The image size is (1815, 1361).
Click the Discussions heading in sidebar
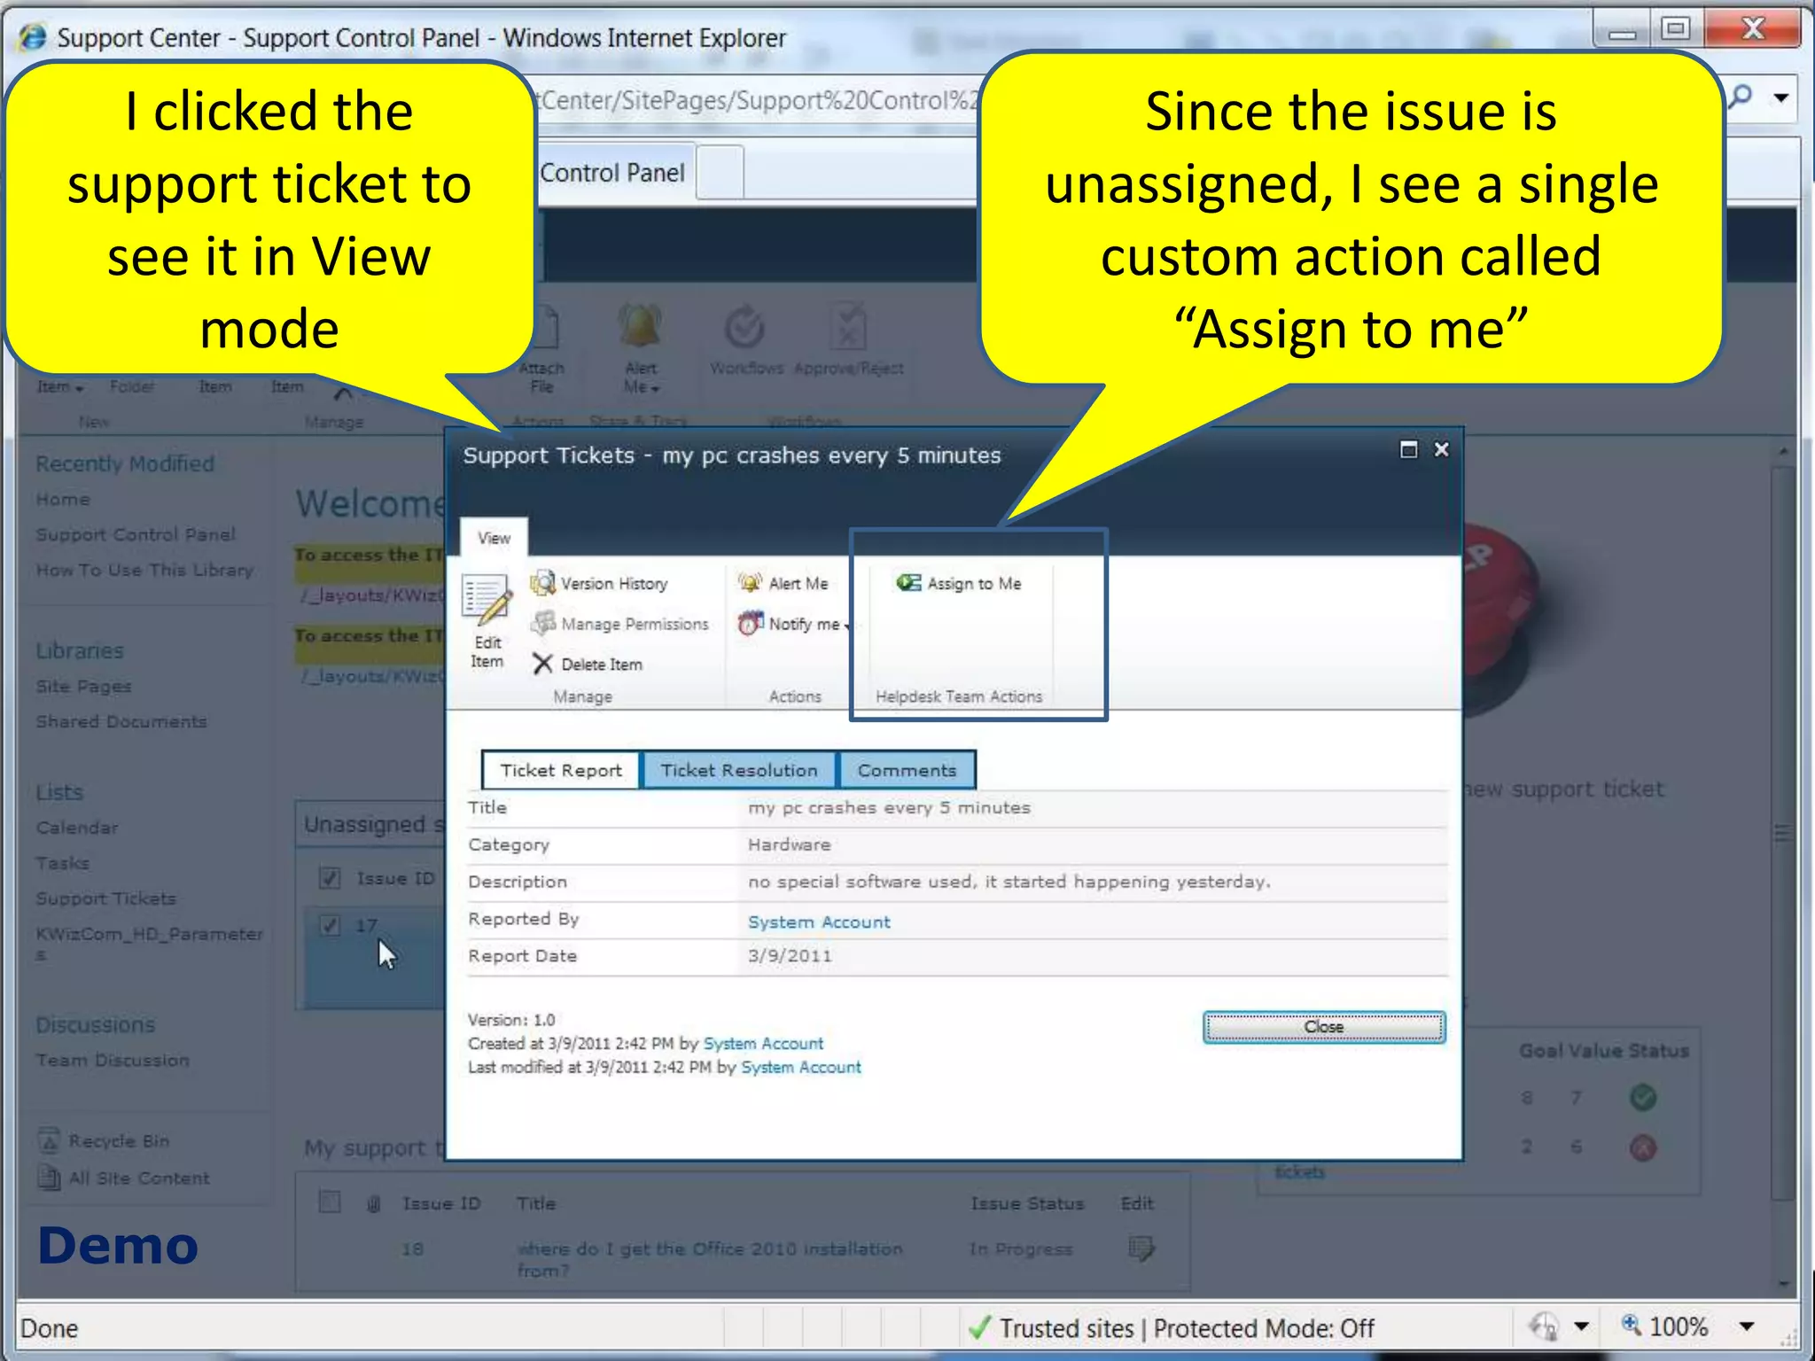(96, 1024)
